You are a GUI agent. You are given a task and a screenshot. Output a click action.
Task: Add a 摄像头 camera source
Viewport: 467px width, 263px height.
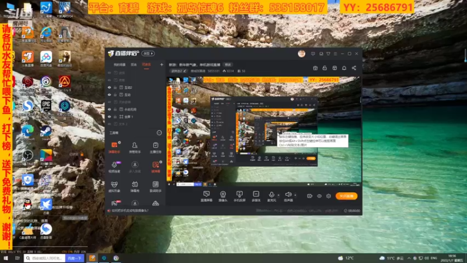click(223, 196)
